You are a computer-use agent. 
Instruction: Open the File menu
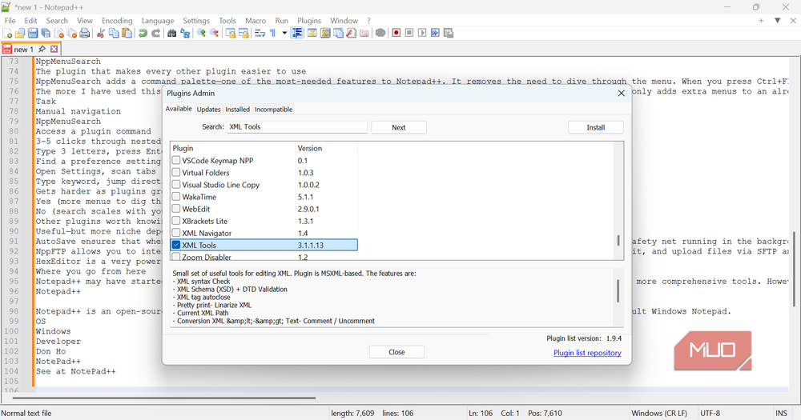[x=10, y=21]
